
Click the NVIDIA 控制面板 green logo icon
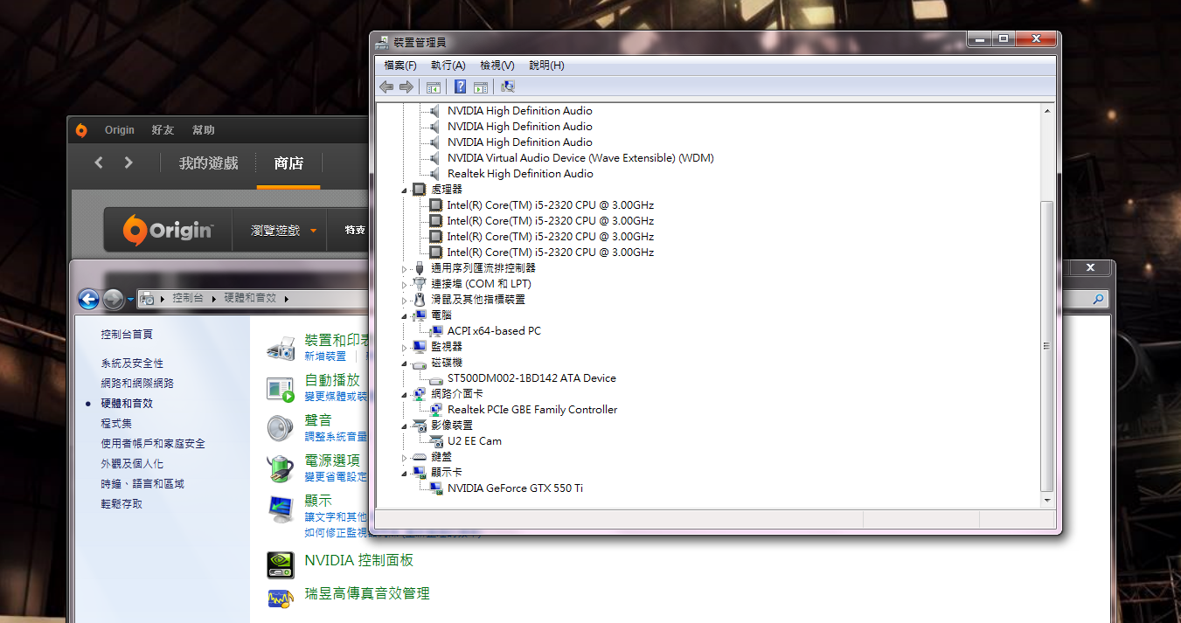coord(281,564)
